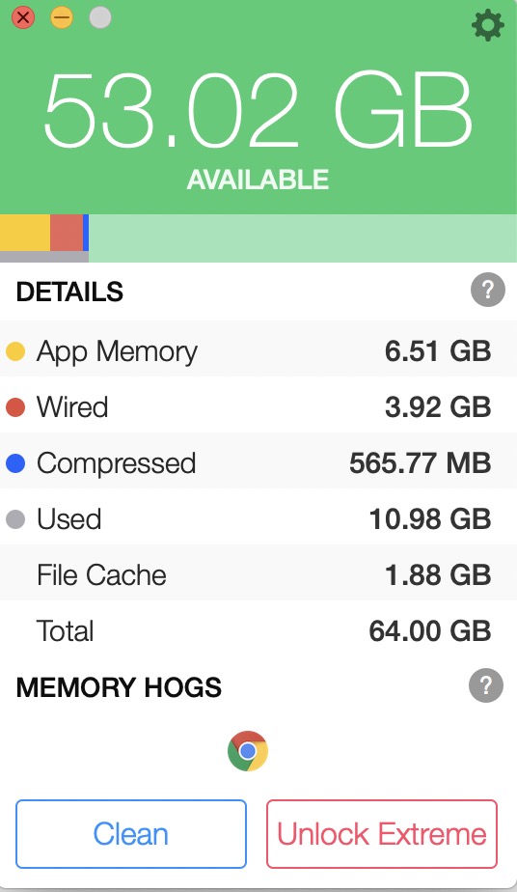
Task: Click the blue Compressed indicator dot
Action: point(15,463)
